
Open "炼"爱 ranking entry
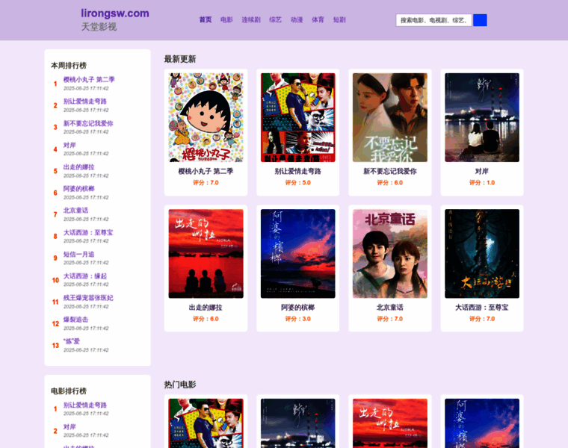[72, 341]
